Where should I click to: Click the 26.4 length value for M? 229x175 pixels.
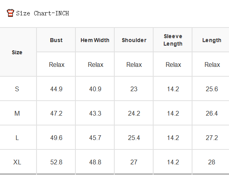tap(212, 113)
